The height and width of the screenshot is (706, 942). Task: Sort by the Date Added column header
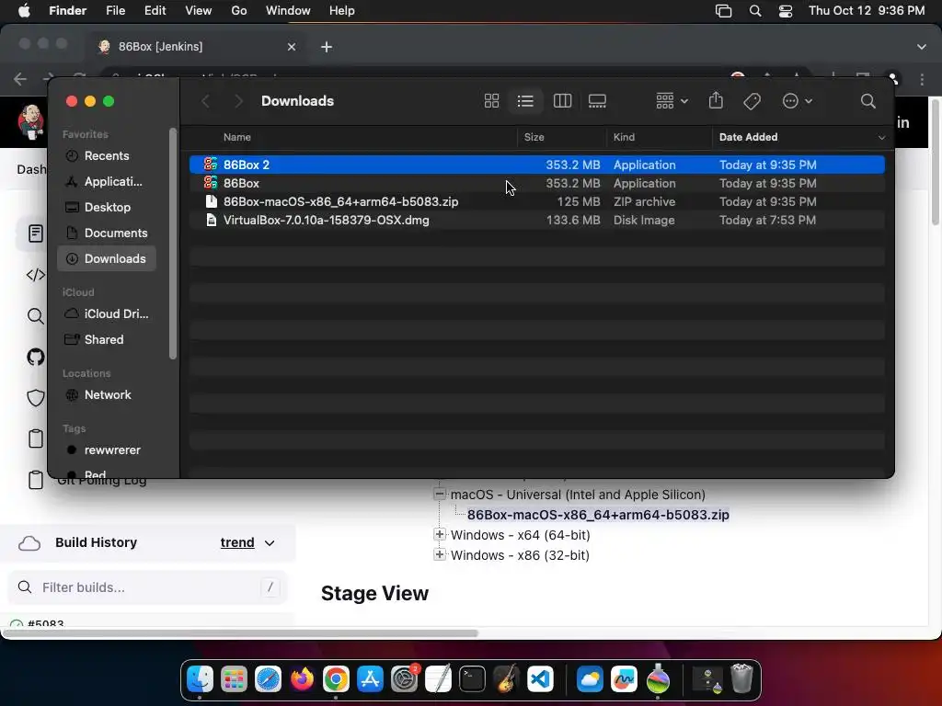pos(748,137)
